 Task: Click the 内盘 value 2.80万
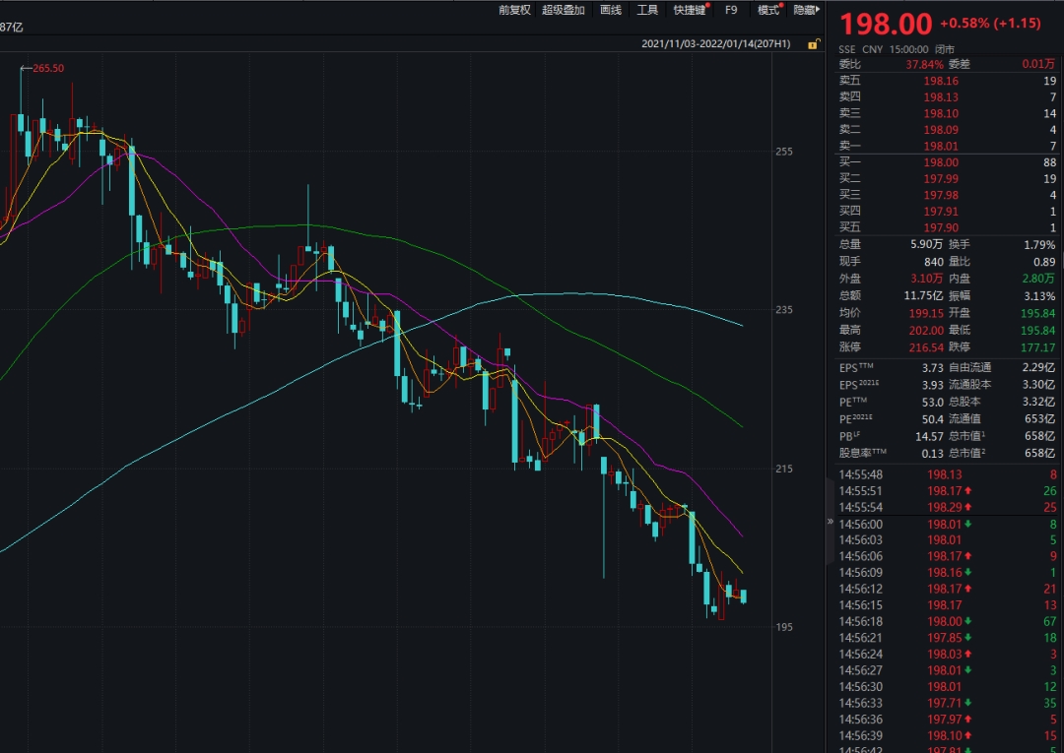(1038, 279)
